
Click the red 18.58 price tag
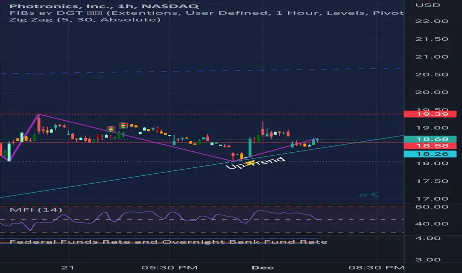coord(430,146)
